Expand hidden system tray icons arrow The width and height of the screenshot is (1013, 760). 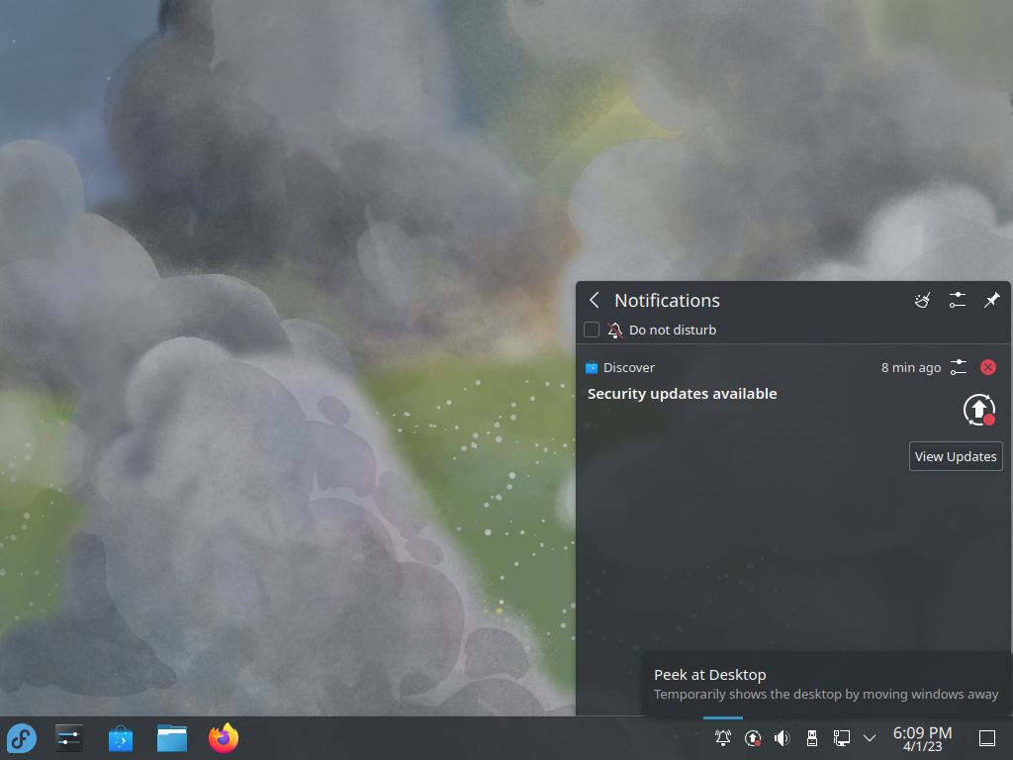pos(870,738)
